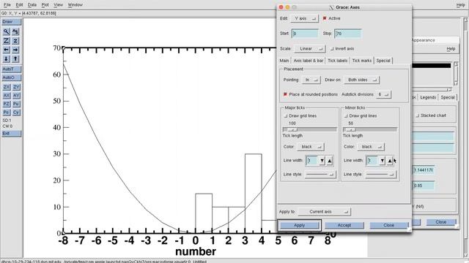The width and height of the screenshot is (469, 263).
Task: Toggle Place at rounded positions checkbox
Action: tap(285, 94)
